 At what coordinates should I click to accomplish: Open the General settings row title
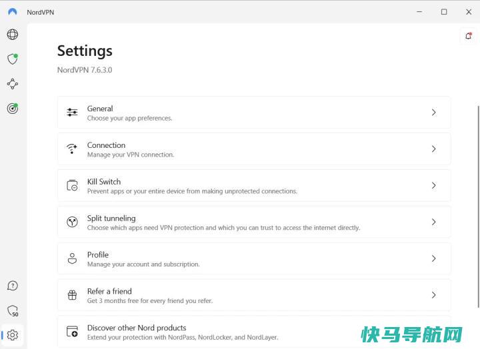(x=100, y=109)
